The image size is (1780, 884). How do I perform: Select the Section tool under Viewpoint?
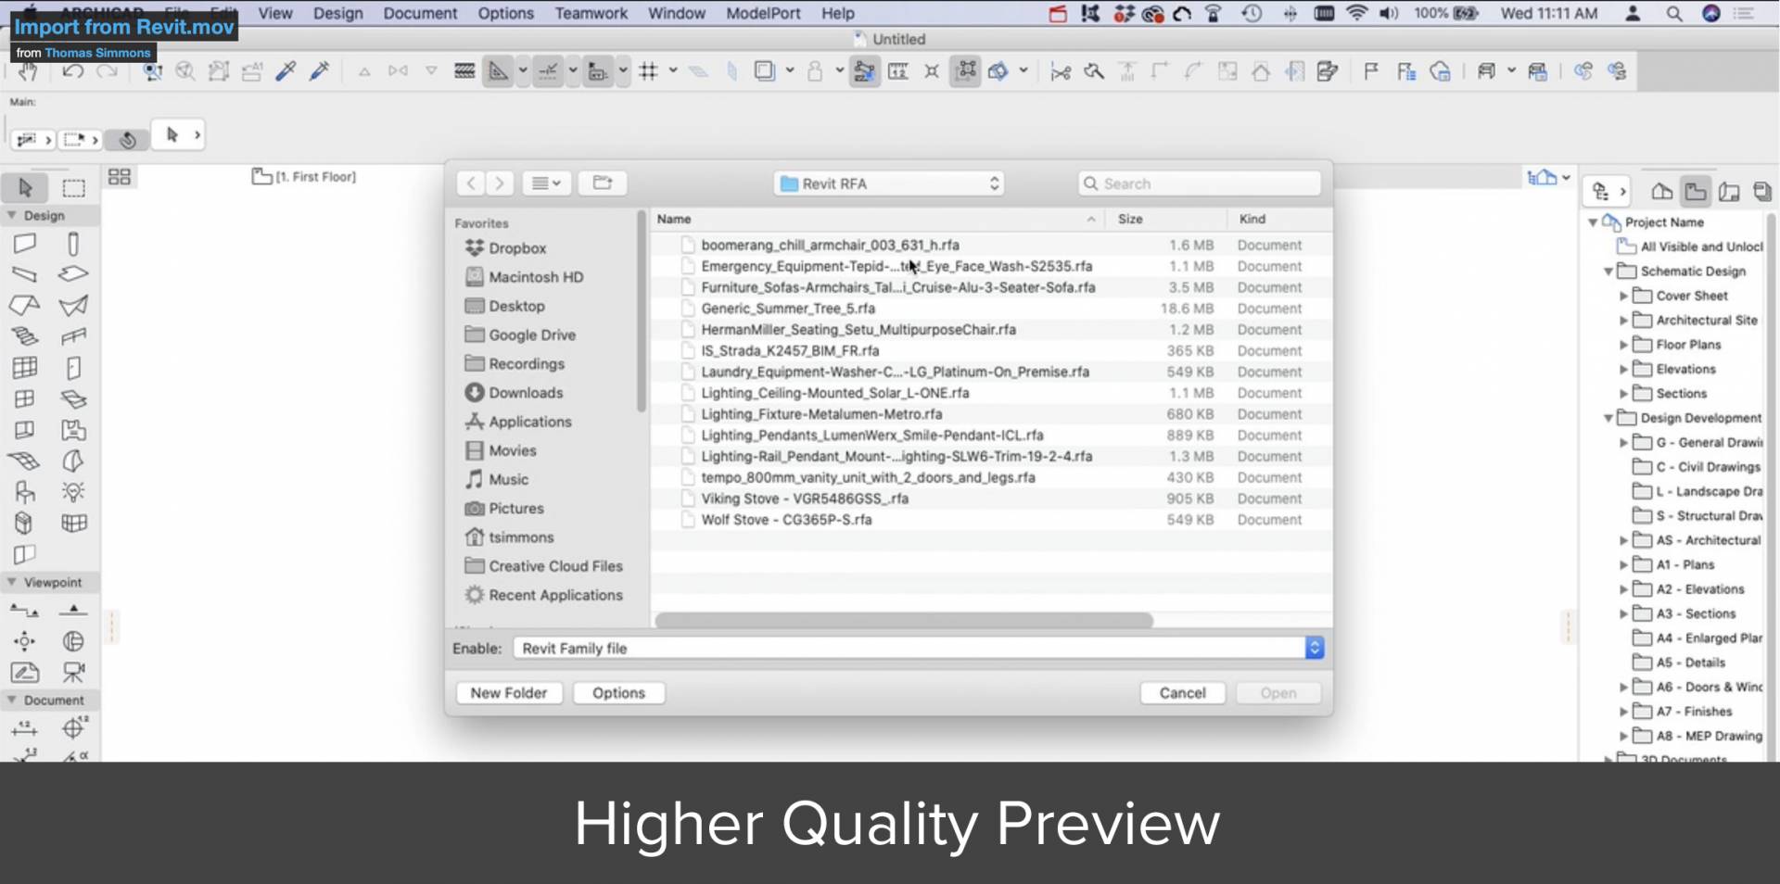pyautogui.click(x=25, y=611)
